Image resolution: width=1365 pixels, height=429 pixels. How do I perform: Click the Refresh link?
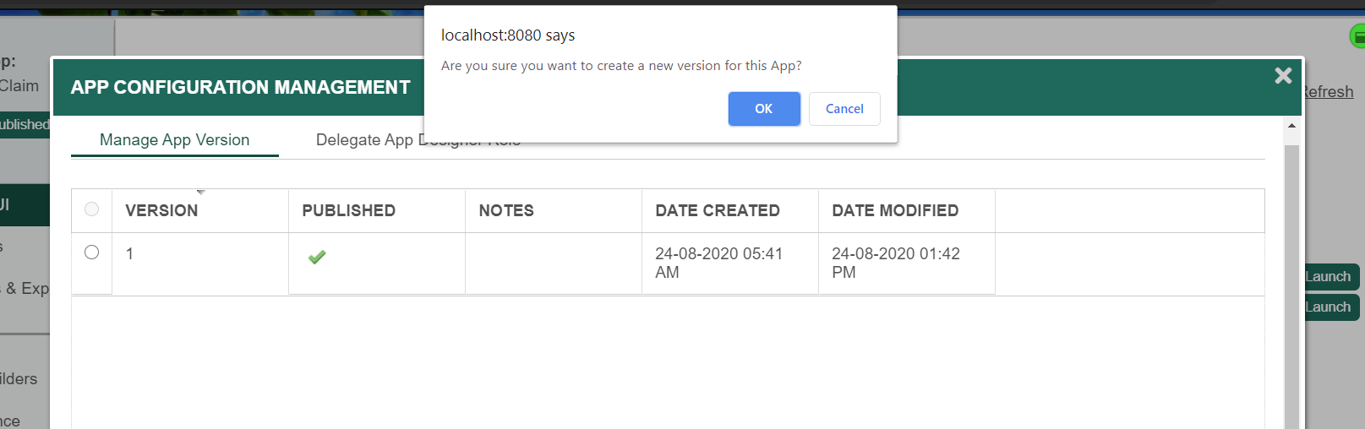click(x=1328, y=92)
